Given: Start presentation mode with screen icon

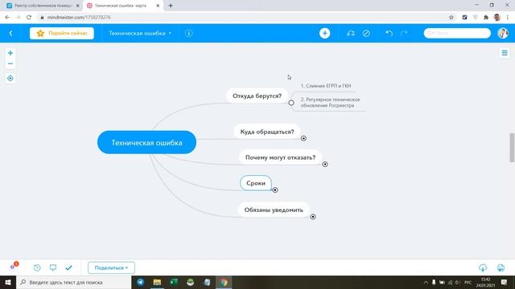Looking at the screenshot, I should coord(53,267).
